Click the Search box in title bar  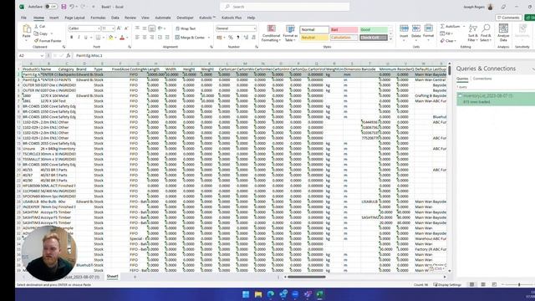click(x=284, y=7)
